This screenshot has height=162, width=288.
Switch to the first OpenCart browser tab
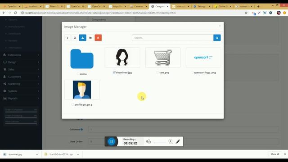point(12,6)
